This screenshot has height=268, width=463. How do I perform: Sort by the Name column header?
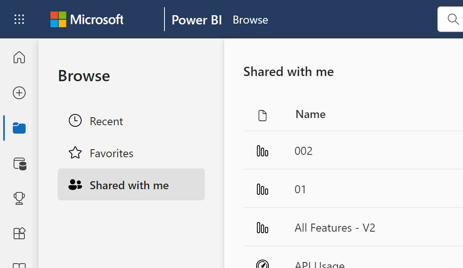pos(310,114)
